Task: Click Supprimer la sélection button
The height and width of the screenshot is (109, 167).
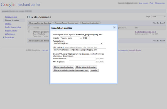Action: point(90,23)
